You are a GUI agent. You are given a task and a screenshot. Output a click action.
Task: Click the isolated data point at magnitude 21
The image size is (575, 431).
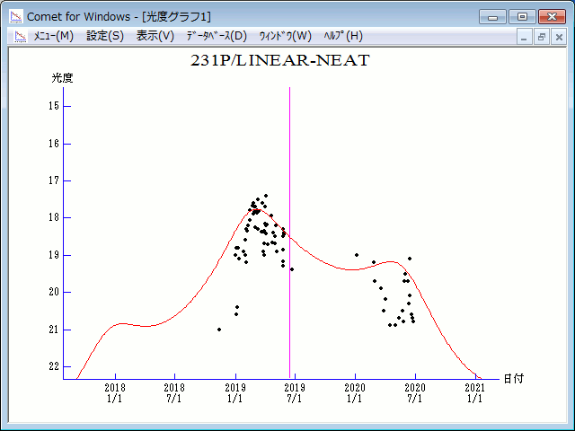(x=219, y=330)
